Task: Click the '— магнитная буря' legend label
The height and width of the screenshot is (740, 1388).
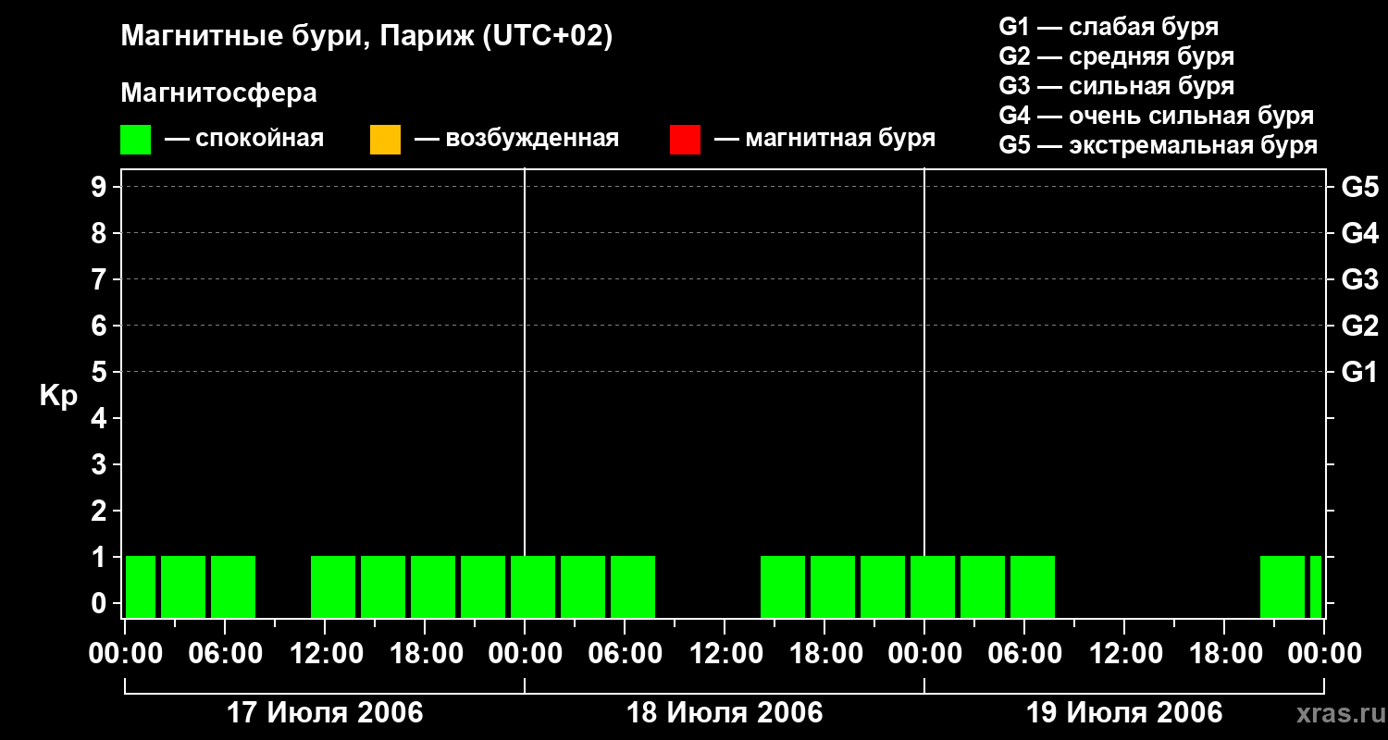Action: (825, 139)
